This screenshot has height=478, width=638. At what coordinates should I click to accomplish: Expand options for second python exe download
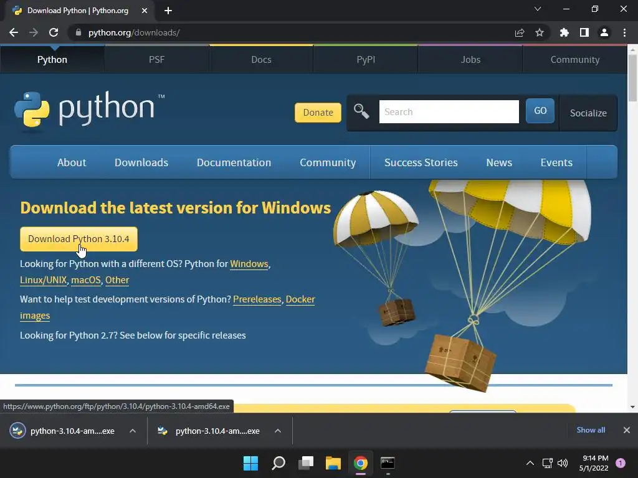point(278,431)
